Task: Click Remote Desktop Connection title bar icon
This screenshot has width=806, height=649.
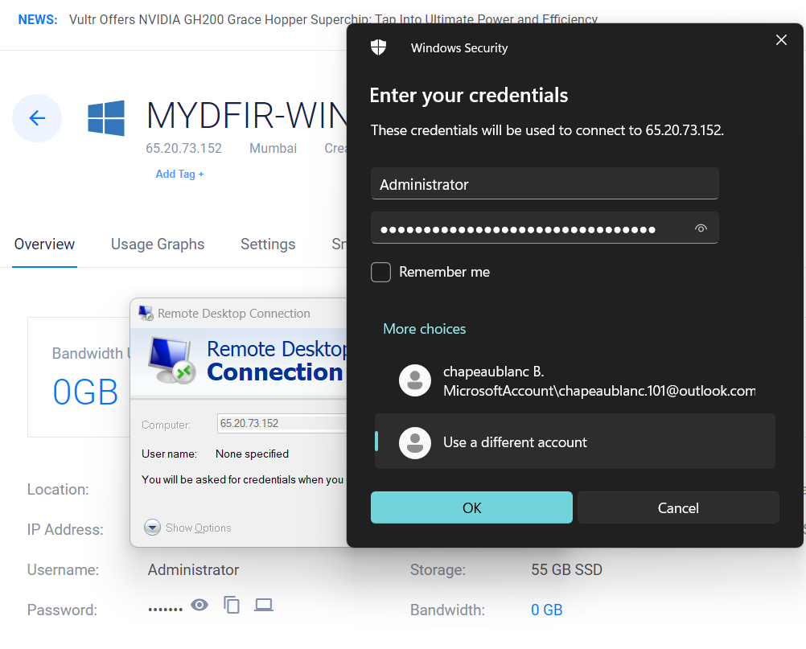Action: click(146, 313)
